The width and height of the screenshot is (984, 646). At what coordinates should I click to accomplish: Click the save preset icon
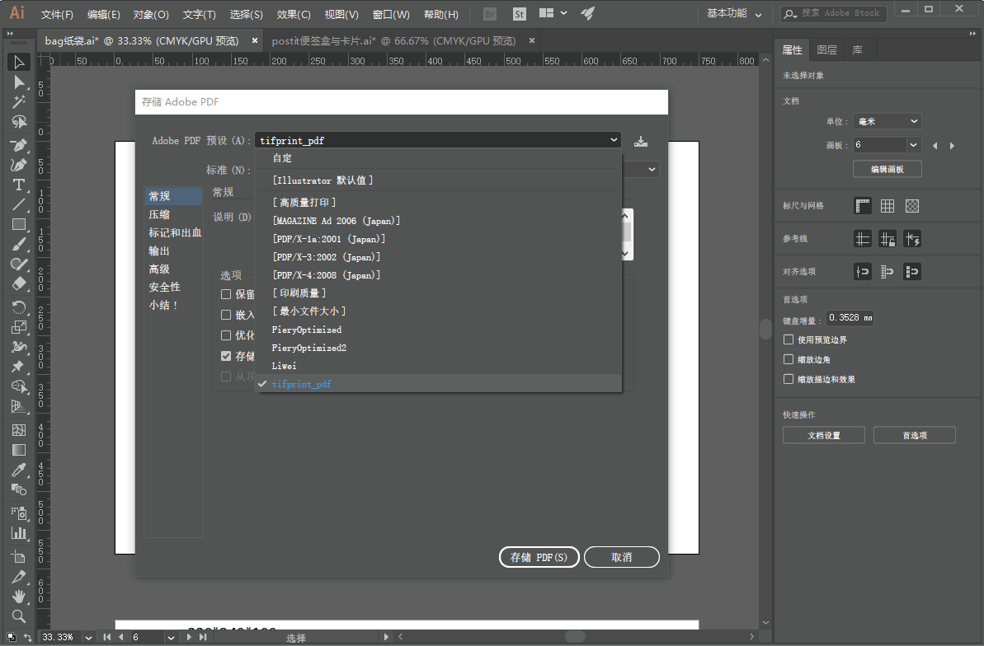pyautogui.click(x=640, y=141)
